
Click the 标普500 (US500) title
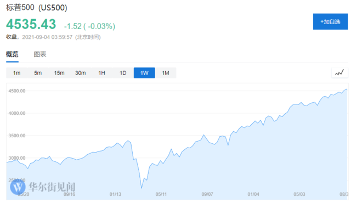(37, 8)
